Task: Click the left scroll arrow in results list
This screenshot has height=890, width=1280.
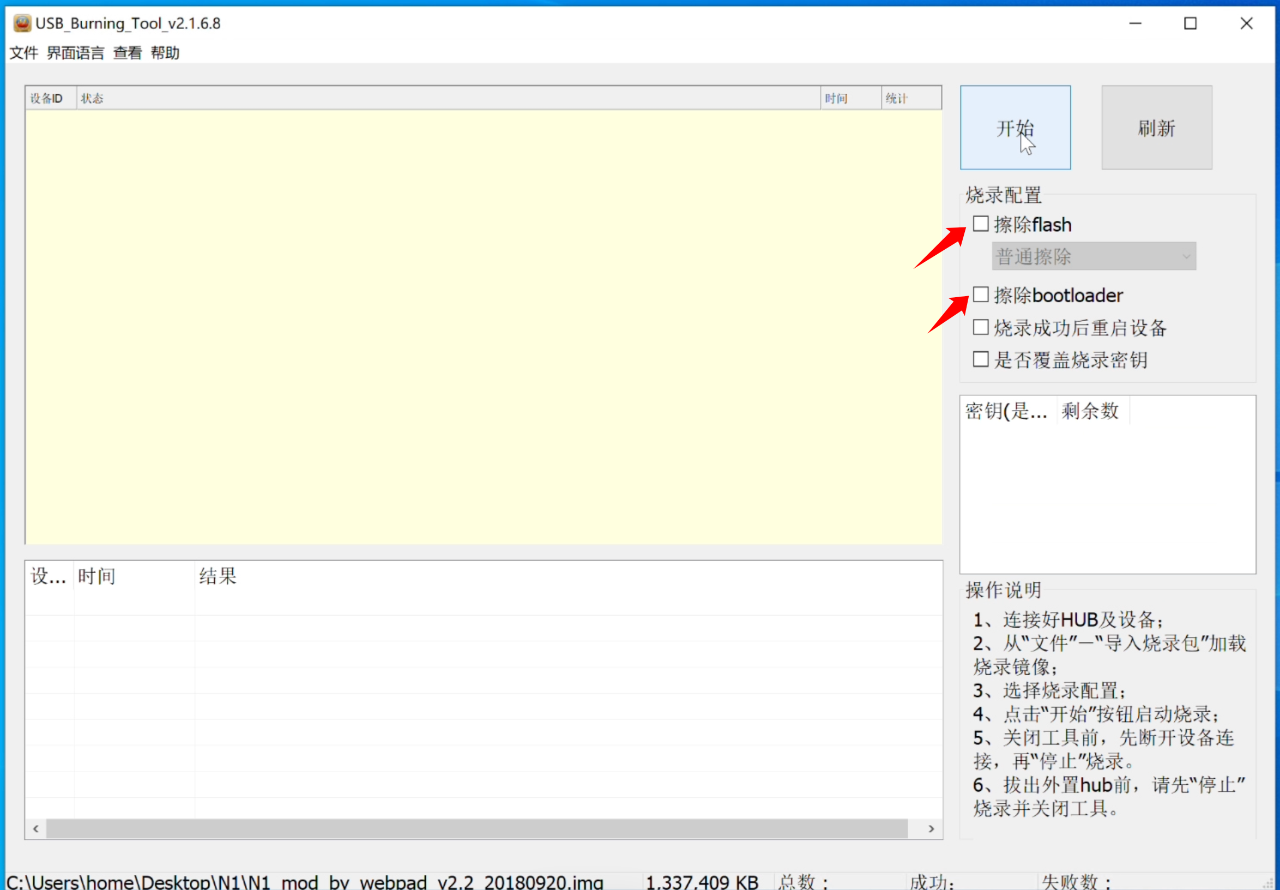Action: pyautogui.click(x=36, y=829)
